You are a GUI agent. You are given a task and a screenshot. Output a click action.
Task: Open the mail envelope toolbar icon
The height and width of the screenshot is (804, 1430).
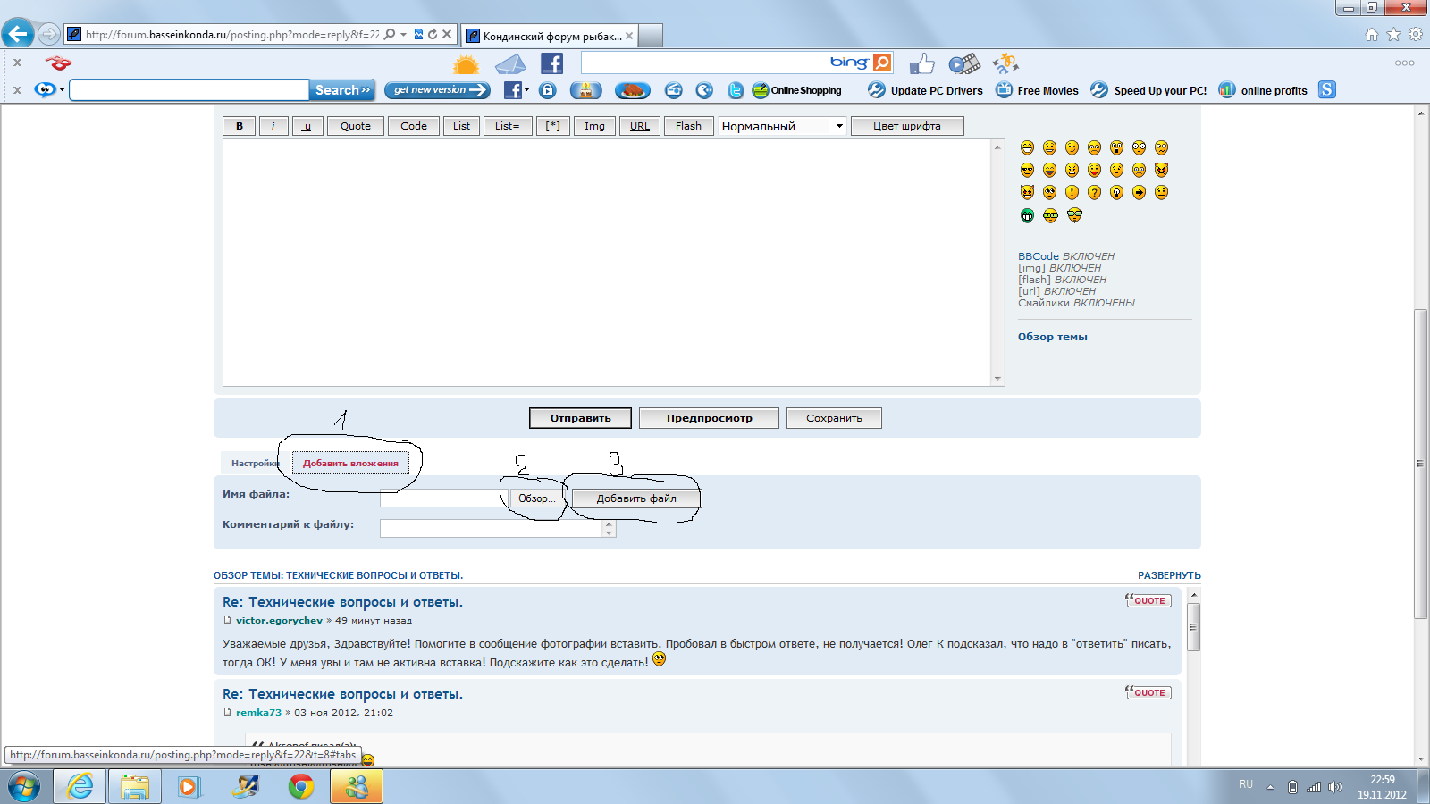(510, 64)
